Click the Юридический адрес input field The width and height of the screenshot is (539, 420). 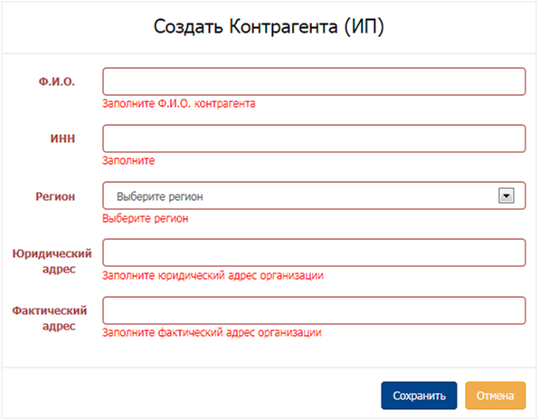pyautogui.click(x=314, y=253)
